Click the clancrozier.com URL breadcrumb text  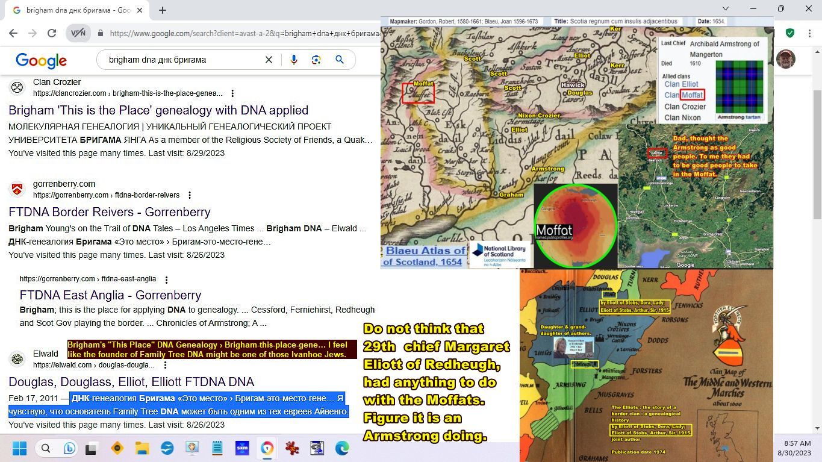point(128,93)
